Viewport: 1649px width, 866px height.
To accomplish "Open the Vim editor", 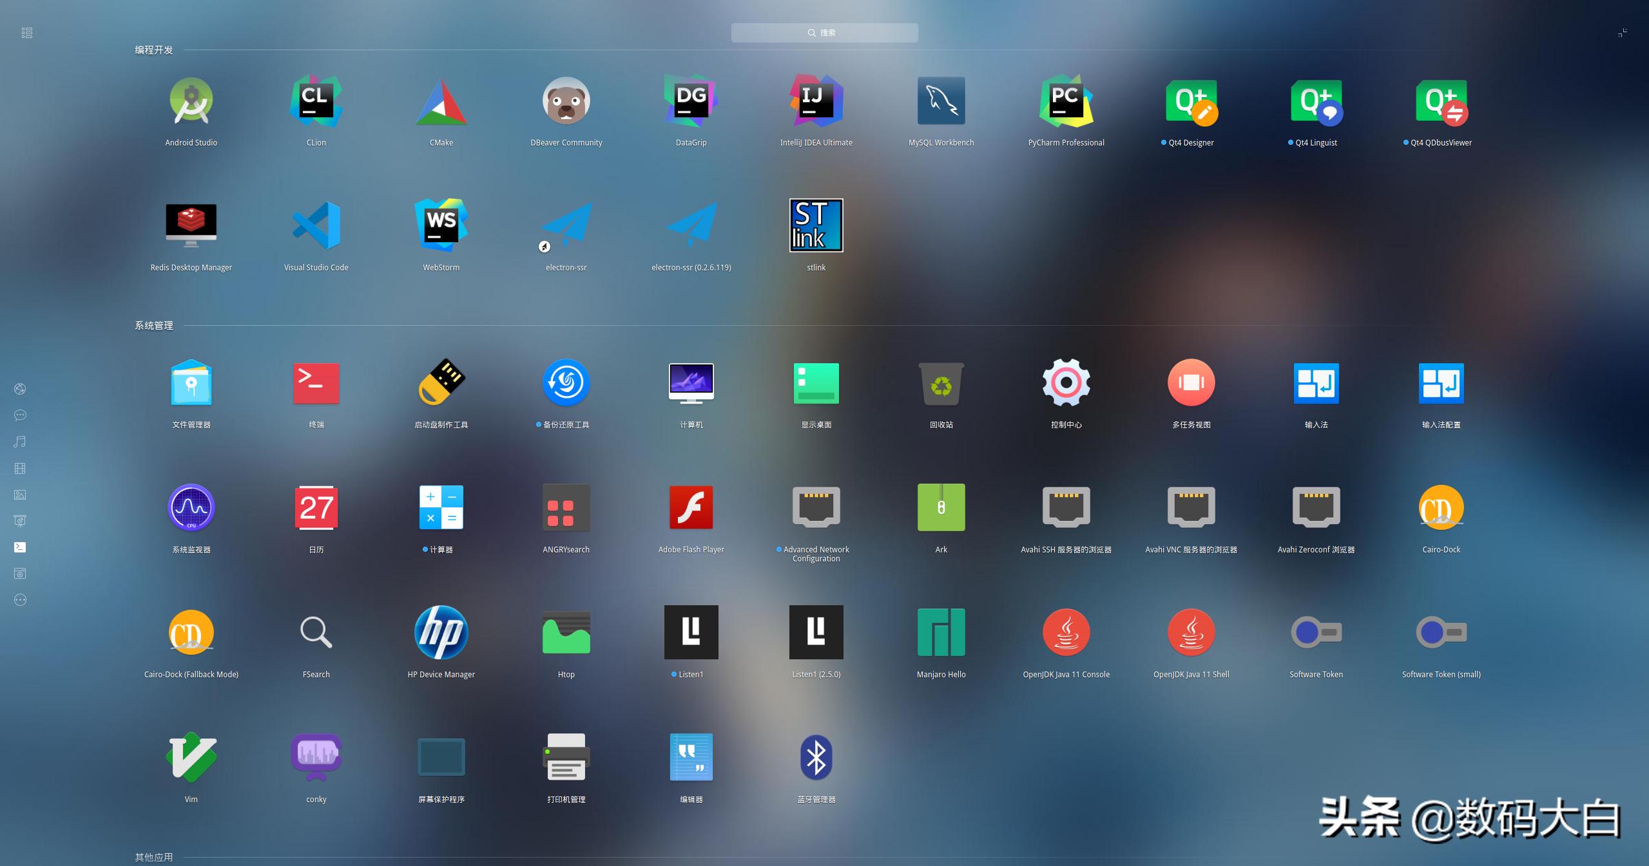I will click(x=191, y=758).
